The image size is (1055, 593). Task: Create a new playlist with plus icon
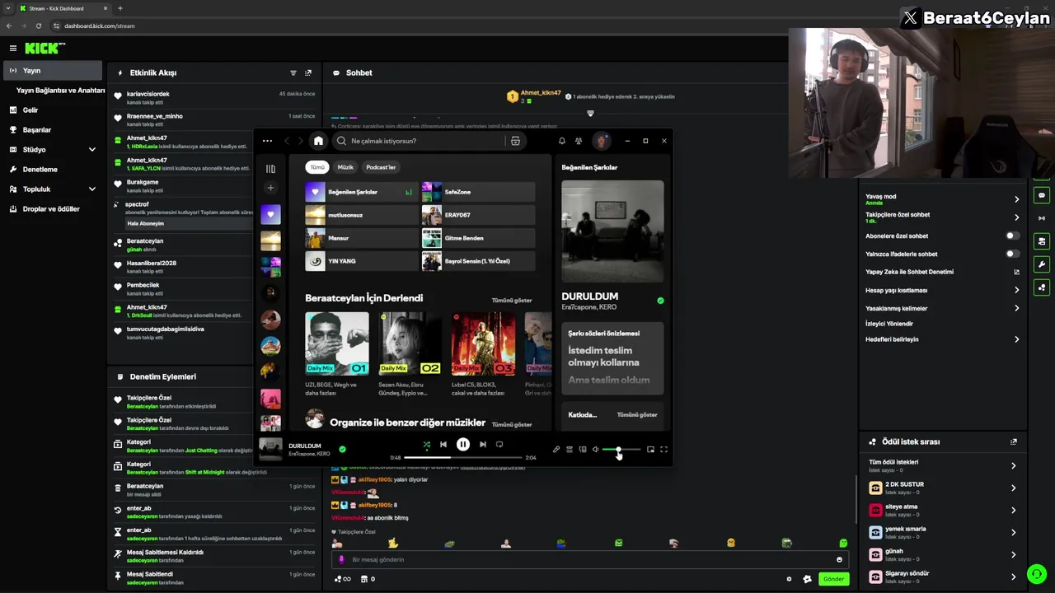(x=270, y=188)
